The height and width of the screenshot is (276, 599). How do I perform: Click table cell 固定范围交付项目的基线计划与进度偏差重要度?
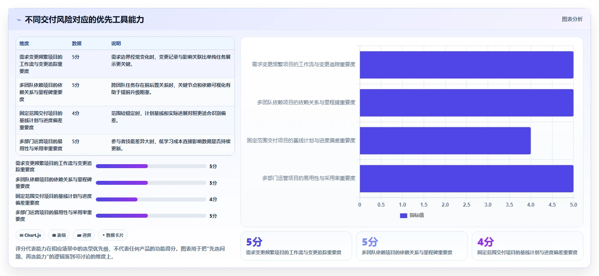pos(41,121)
